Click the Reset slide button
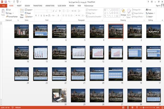 click(28, 13)
